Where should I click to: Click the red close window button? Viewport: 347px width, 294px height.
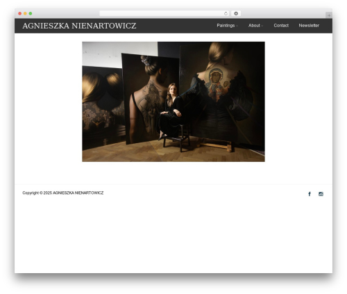point(20,14)
